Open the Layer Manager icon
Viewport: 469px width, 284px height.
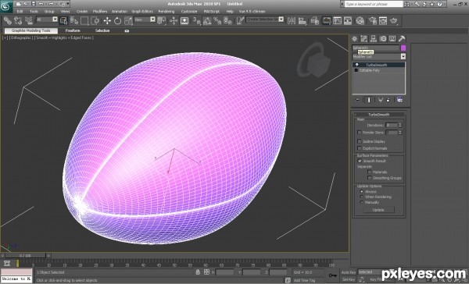314,20
